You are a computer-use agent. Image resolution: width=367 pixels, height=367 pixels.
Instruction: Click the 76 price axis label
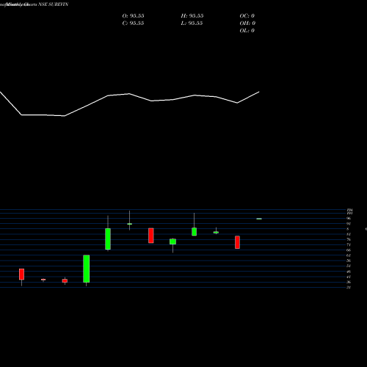click(349, 239)
